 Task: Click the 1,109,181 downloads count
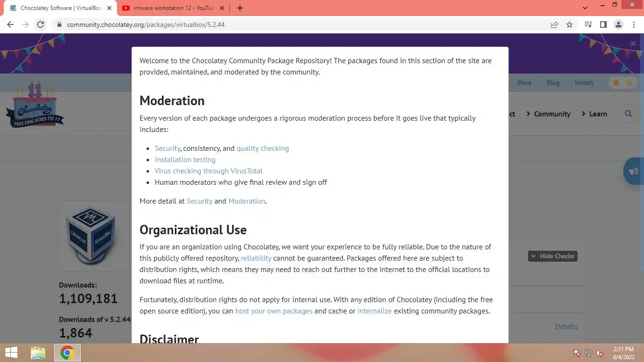(x=88, y=298)
